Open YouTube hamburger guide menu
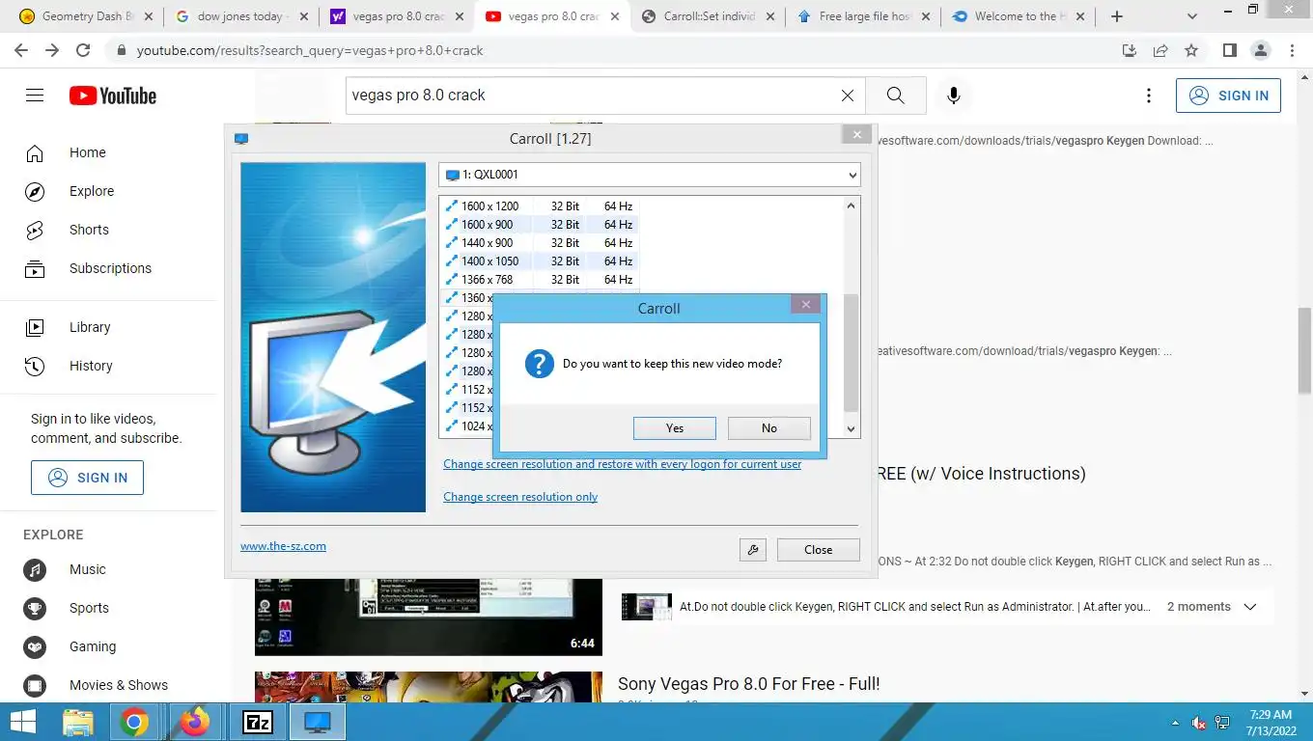 [35, 96]
